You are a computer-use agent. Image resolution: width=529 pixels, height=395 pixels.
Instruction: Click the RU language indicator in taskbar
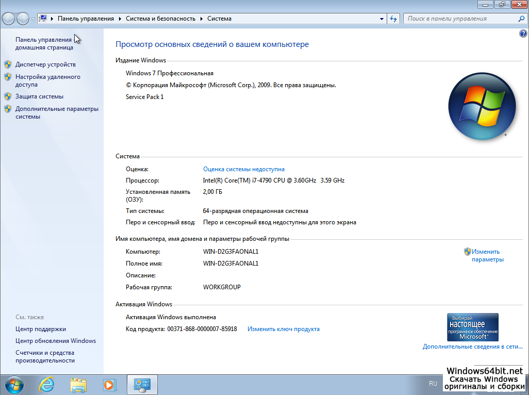[x=433, y=384]
